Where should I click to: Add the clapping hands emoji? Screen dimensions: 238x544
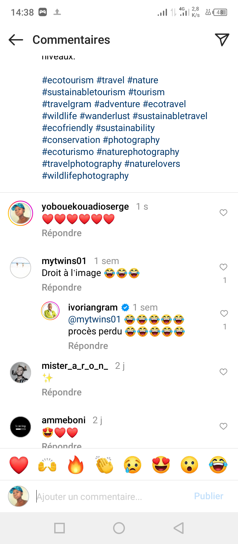click(104, 465)
